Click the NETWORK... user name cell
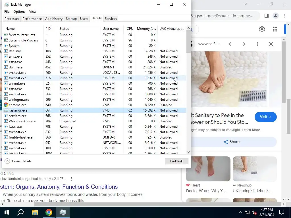Screen dimensions: 291x218 [111, 143]
